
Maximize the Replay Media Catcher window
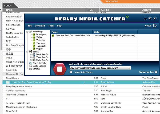[x=150, y=18]
